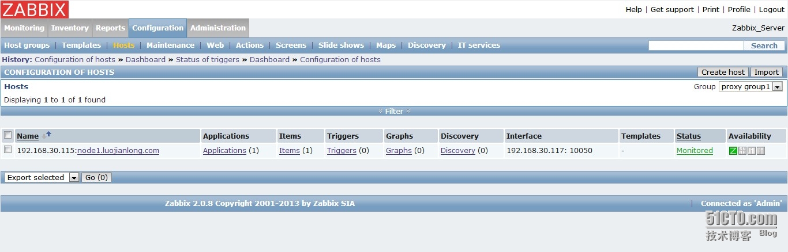Go to Templates submenu
The height and width of the screenshot is (252, 788).
click(81, 45)
